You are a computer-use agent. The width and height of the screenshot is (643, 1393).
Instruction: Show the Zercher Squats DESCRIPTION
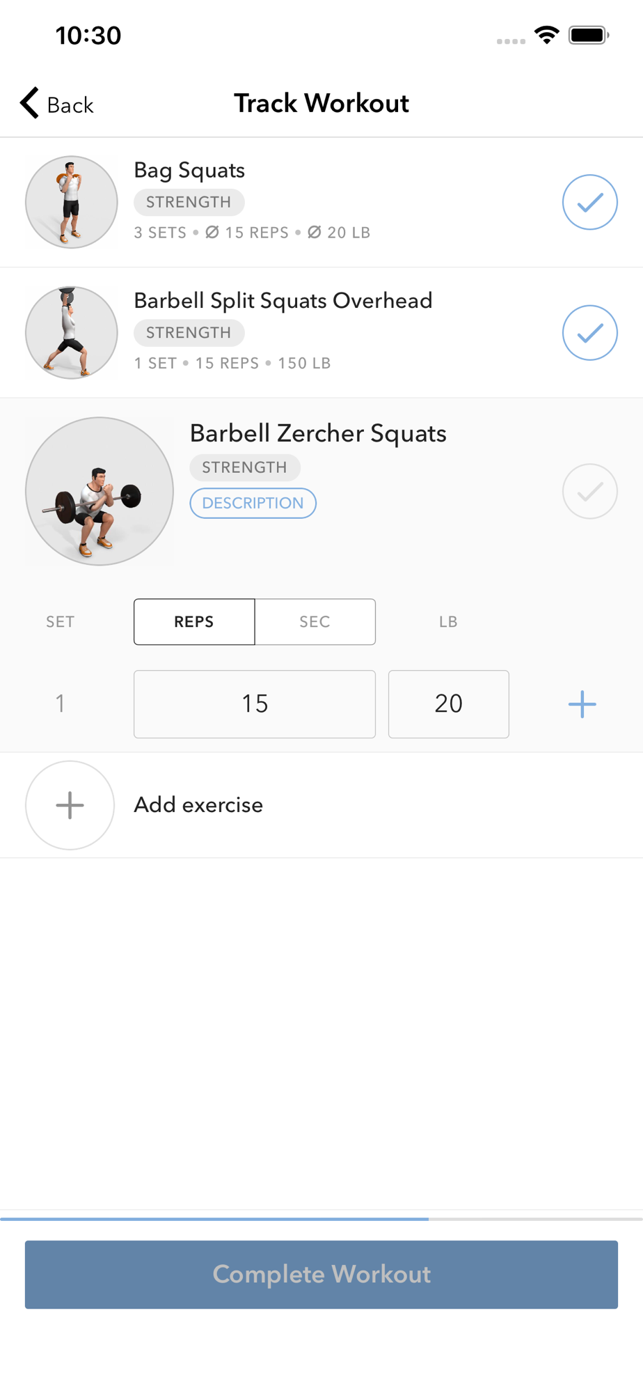[x=253, y=504]
